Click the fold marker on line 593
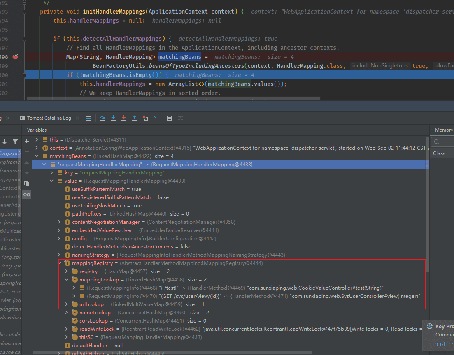This screenshot has width=454, height=355. pos(25,12)
